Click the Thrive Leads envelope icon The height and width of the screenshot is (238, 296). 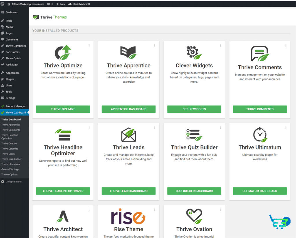tap(129, 135)
